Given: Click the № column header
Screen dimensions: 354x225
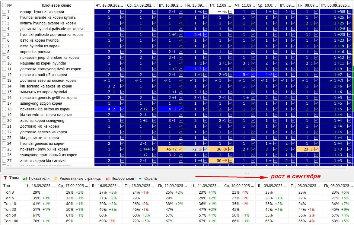Looking at the screenshot, I should point(9,5).
